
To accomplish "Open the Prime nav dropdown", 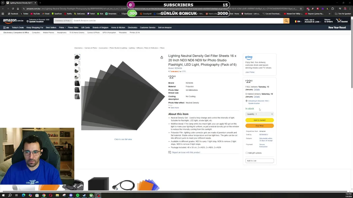I will (x=62, y=28).
